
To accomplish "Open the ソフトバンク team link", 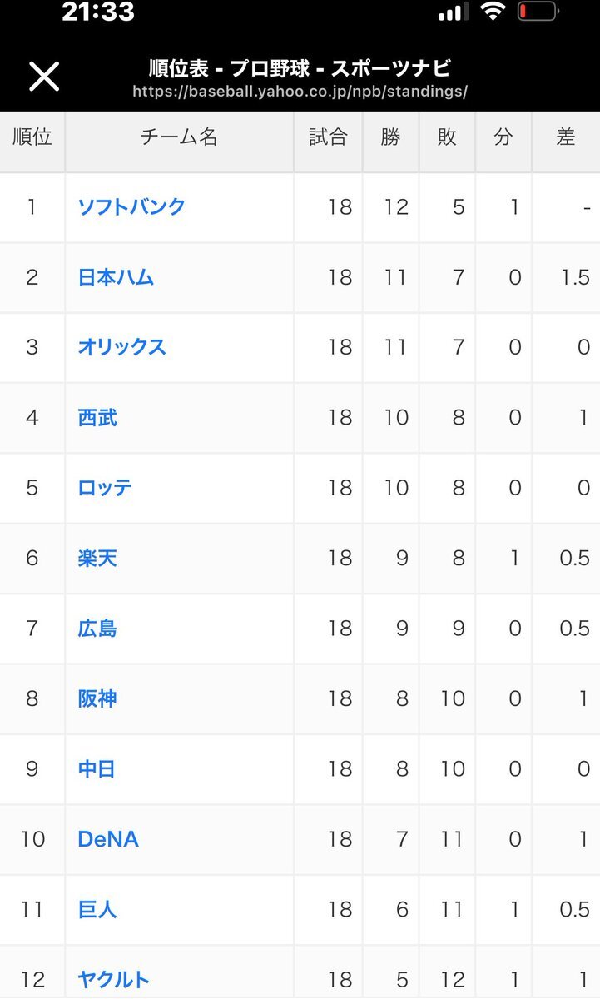I will pos(131,207).
